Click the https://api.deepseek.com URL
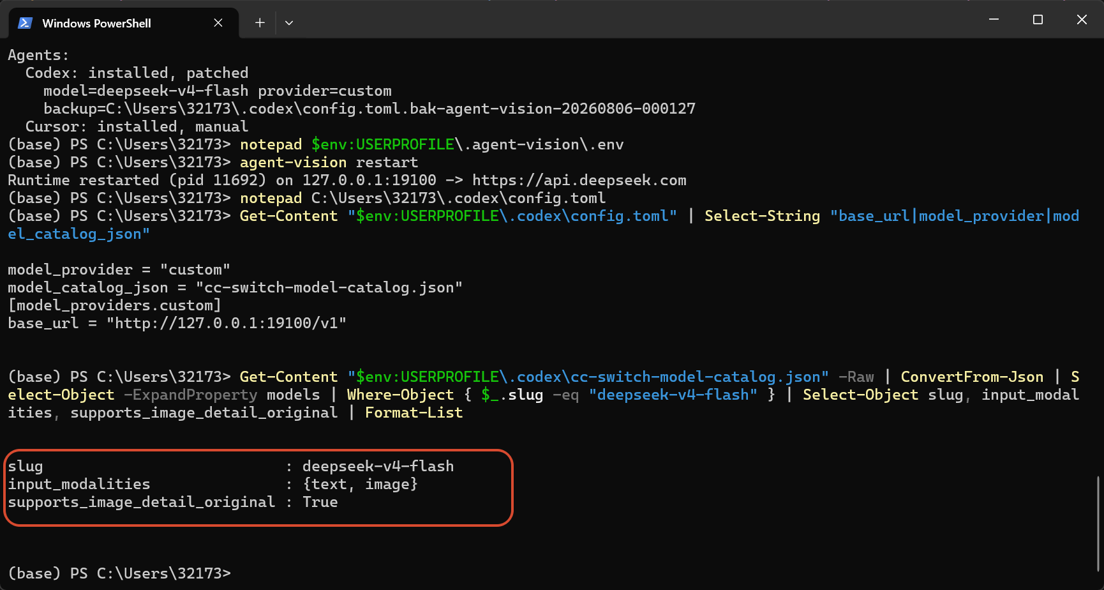This screenshot has height=590, width=1104. pyautogui.click(x=579, y=180)
